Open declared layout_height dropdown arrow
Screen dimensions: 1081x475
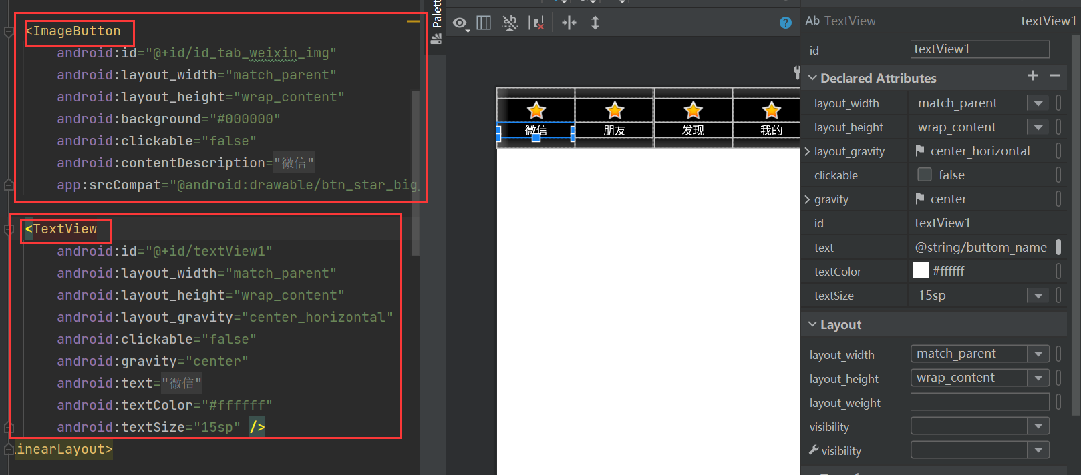pos(1038,127)
